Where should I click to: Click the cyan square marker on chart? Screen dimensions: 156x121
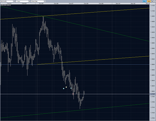click(x=64, y=89)
